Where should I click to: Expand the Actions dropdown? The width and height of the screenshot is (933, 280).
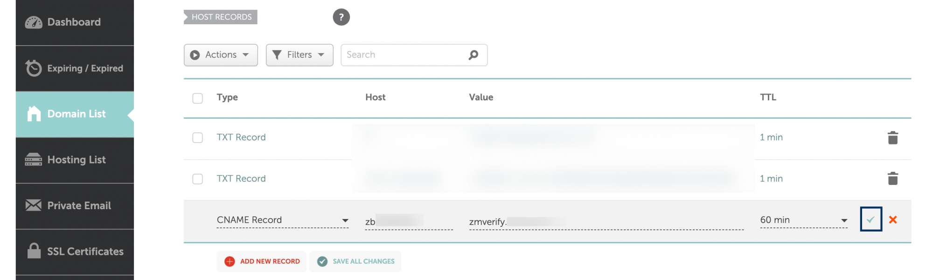[221, 55]
